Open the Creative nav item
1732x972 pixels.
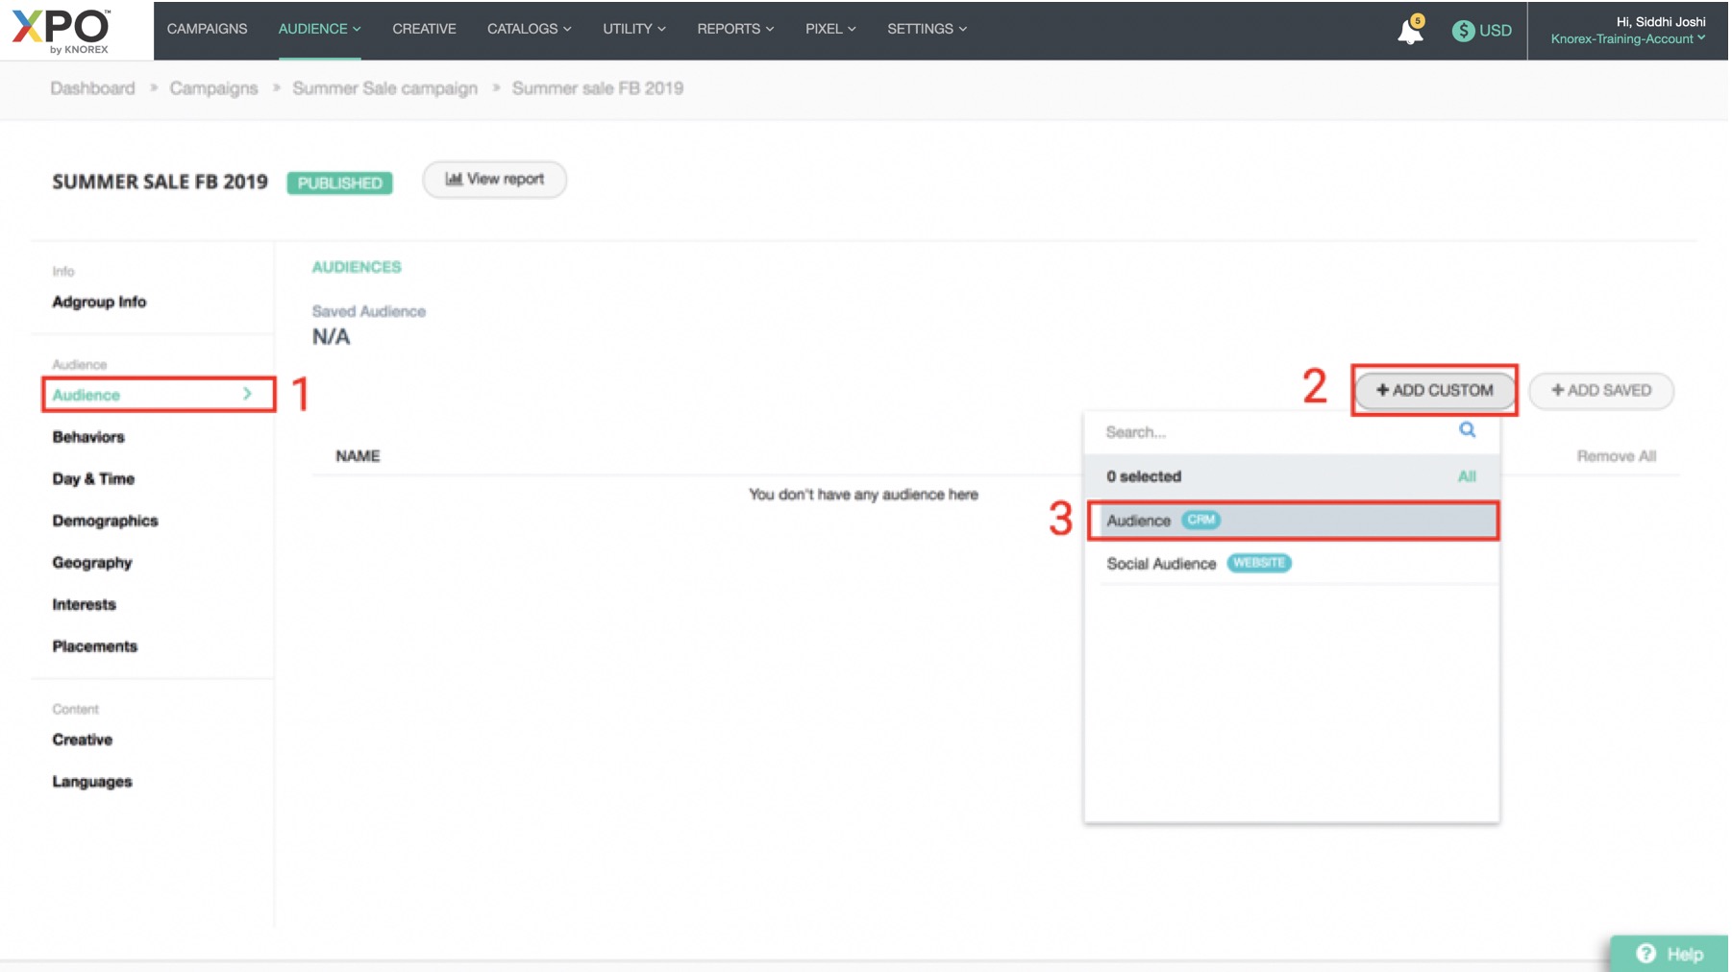424,29
